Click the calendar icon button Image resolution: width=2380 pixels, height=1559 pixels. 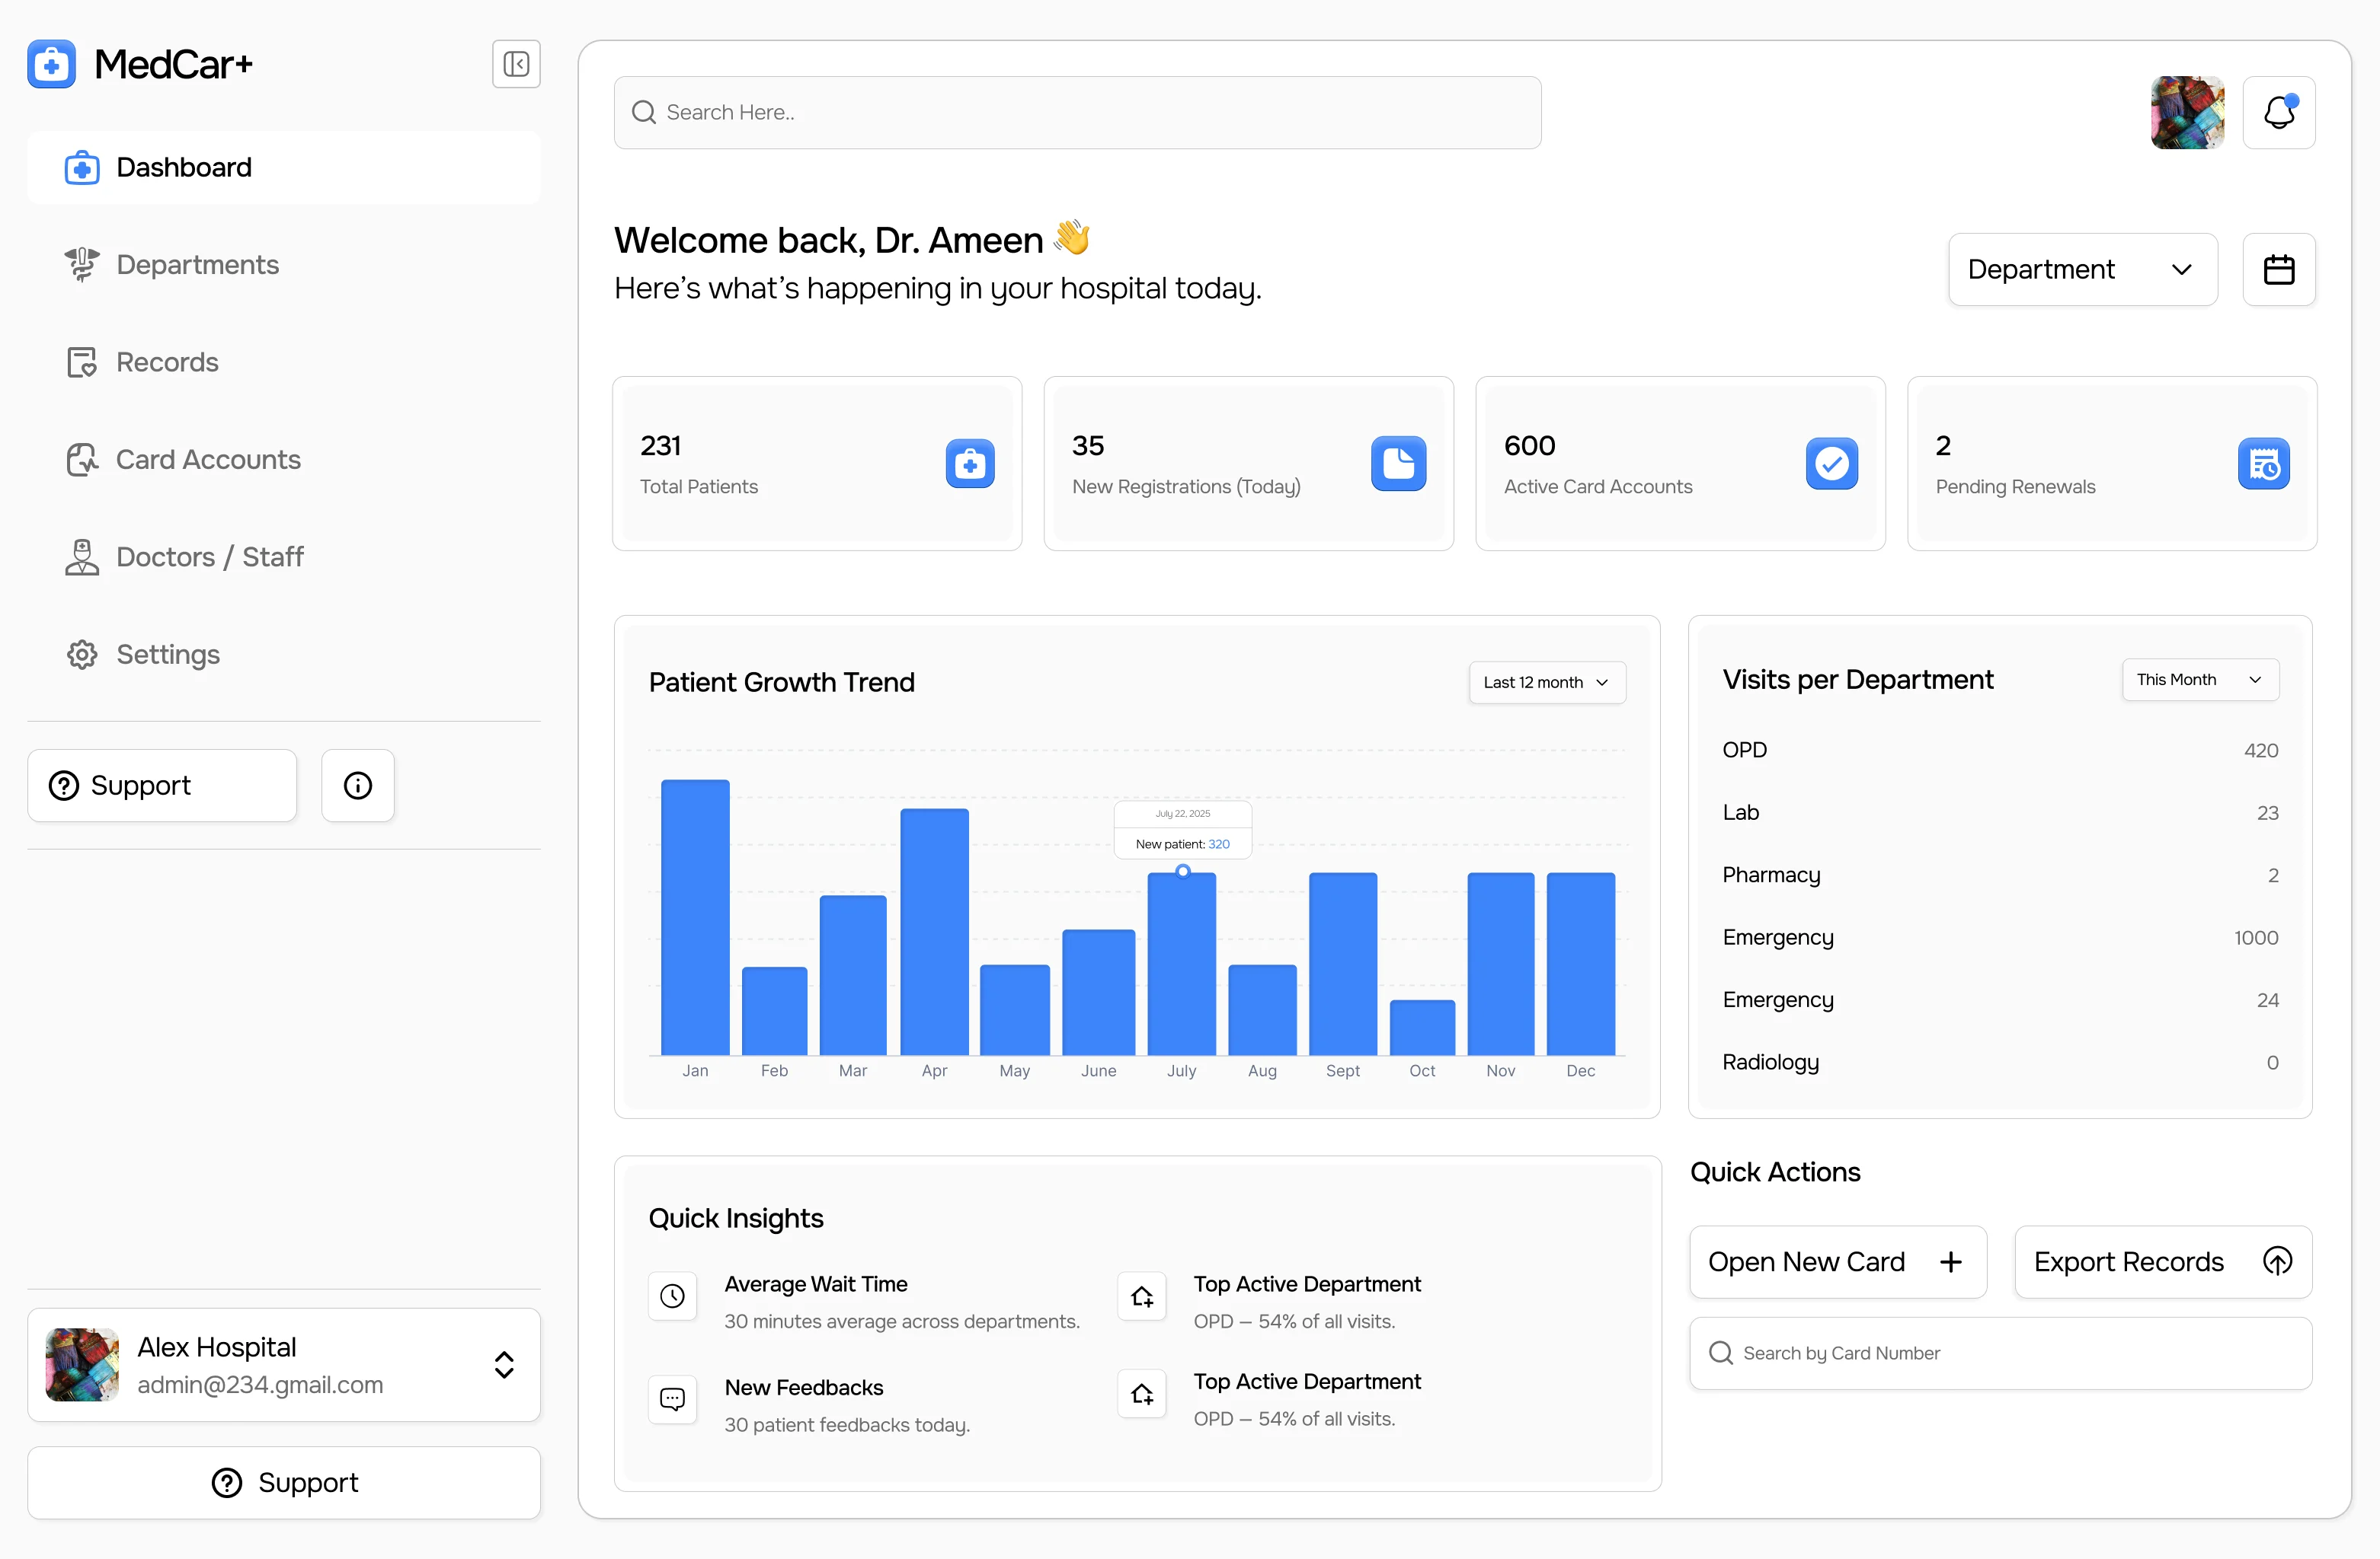(2278, 269)
